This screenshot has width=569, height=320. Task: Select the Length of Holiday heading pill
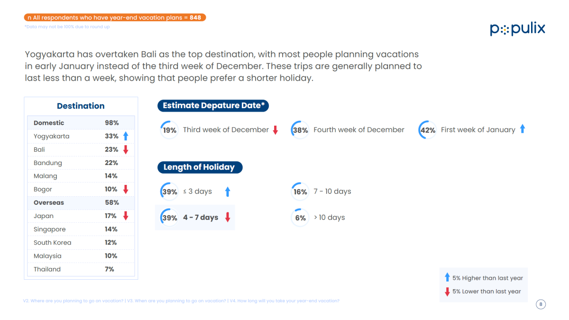199,167
